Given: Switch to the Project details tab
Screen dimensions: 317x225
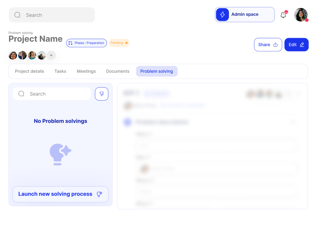Looking at the screenshot, I should pyautogui.click(x=29, y=71).
